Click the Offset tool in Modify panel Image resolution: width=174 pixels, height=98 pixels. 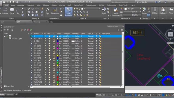(x=42, y=15)
